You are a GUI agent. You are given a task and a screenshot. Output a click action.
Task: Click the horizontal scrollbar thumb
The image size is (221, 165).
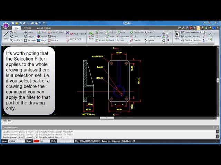[x=107, y=118]
